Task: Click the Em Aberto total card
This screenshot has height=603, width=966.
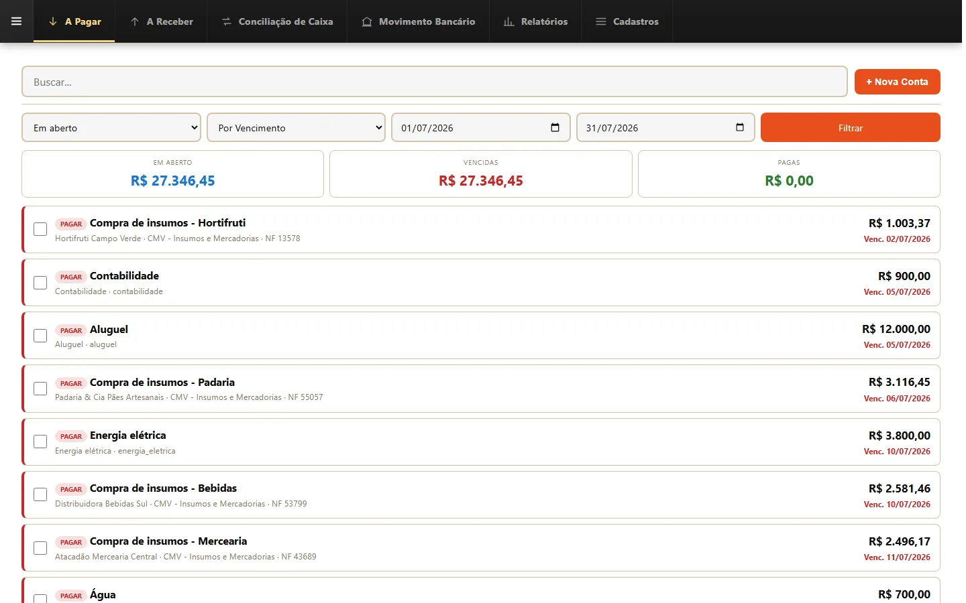Action: 172,174
